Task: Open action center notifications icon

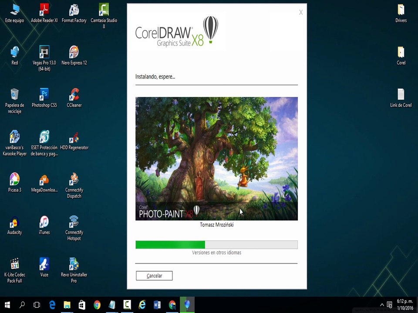Action: tap(389, 305)
